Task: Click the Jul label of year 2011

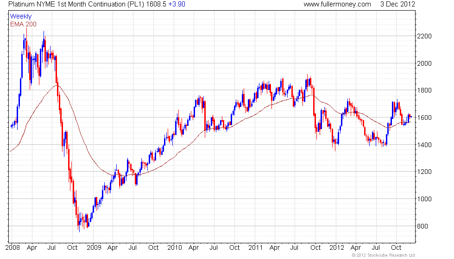Action: tap(295, 247)
